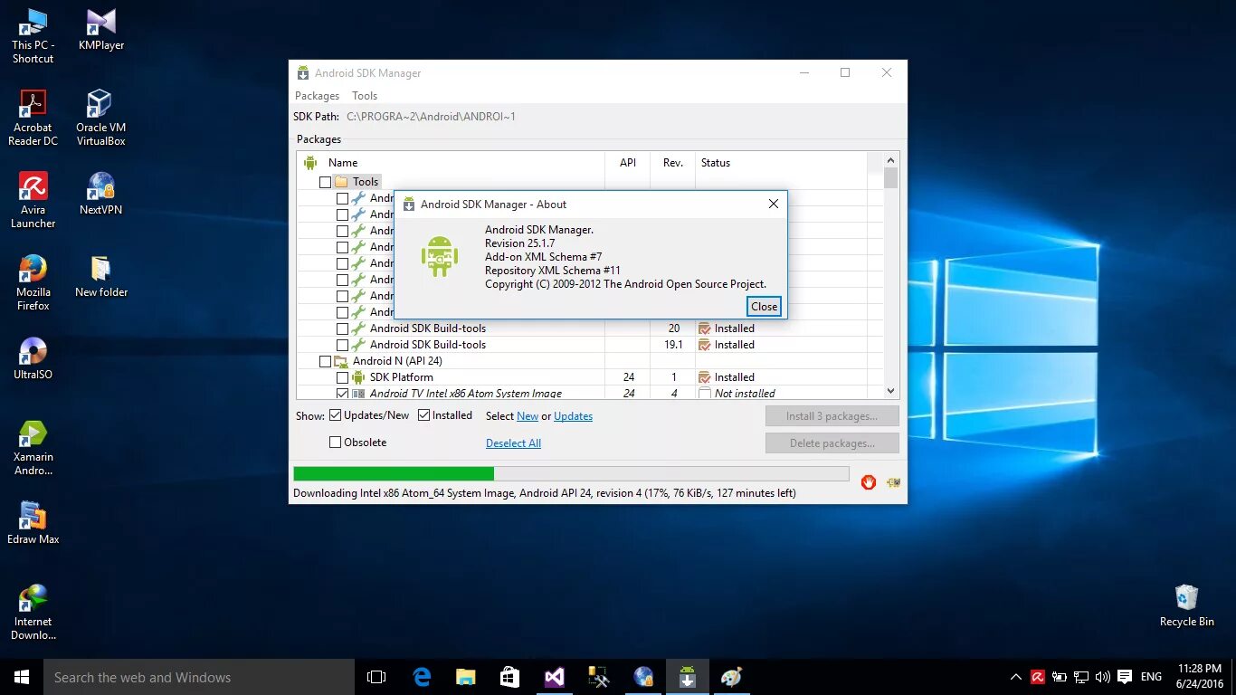Click the API column header
The image size is (1236, 695).
(628, 163)
